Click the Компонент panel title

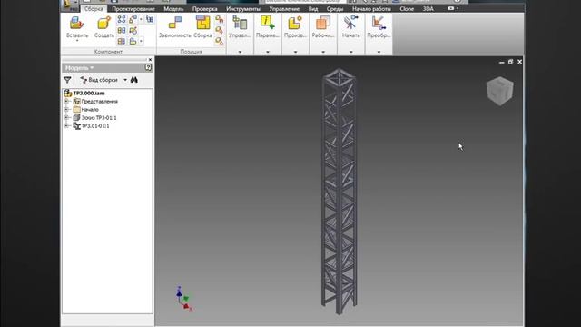pos(108,52)
